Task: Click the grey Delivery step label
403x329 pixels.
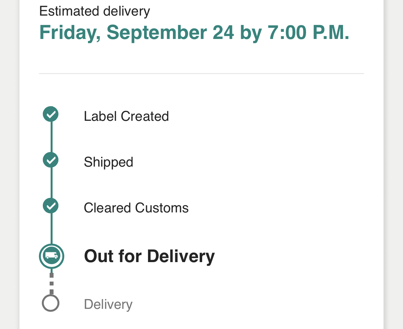Action: click(108, 304)
